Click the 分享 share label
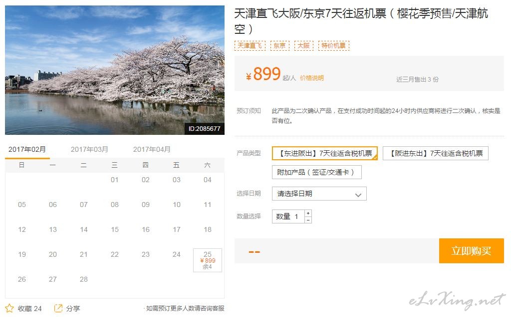 pos(73,309)
